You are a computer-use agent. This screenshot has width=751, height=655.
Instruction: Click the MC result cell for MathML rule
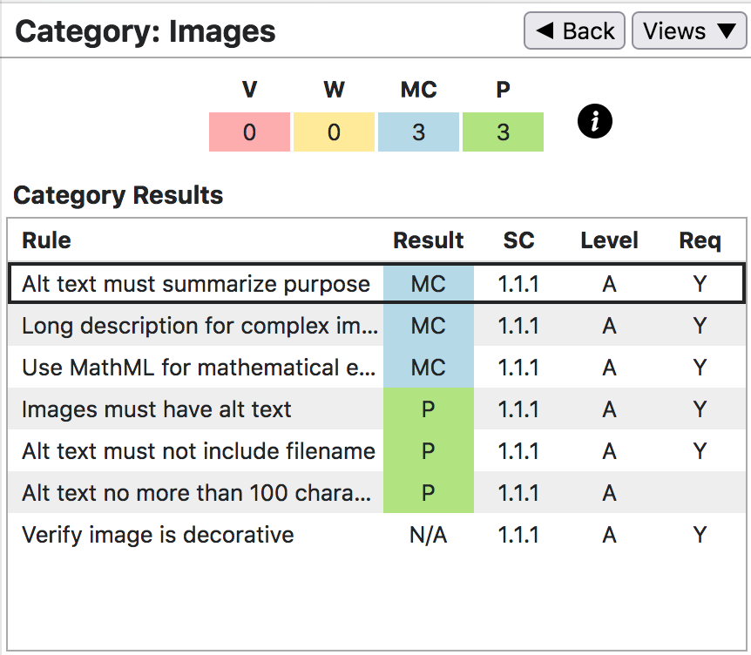tap(428, 368)
